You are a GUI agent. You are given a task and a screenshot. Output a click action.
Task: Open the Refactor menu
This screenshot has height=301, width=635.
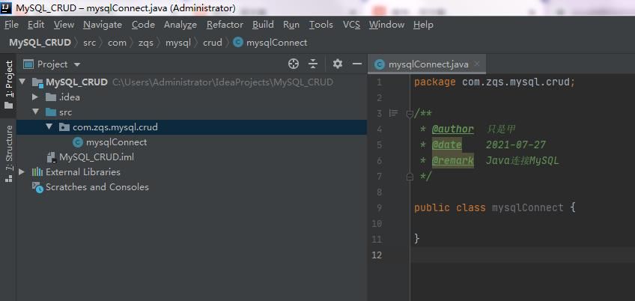tap(225, 25)
